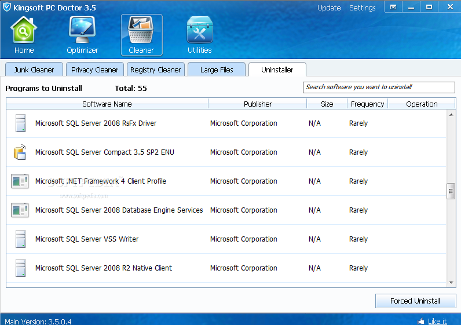Click N/A size for Native Client row
This screenshot has height=325, width=461.
(314, 268)
